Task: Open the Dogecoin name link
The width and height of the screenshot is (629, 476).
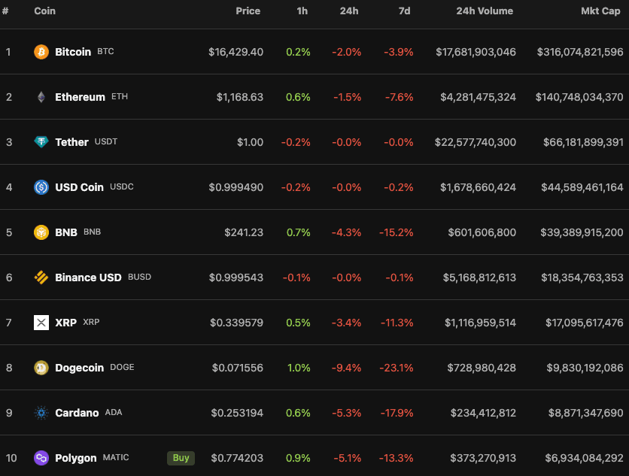Action: (x=80, y=368)
